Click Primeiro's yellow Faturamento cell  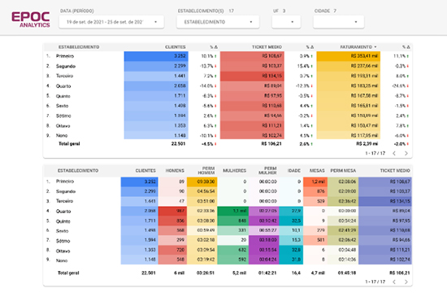(349, 56)
